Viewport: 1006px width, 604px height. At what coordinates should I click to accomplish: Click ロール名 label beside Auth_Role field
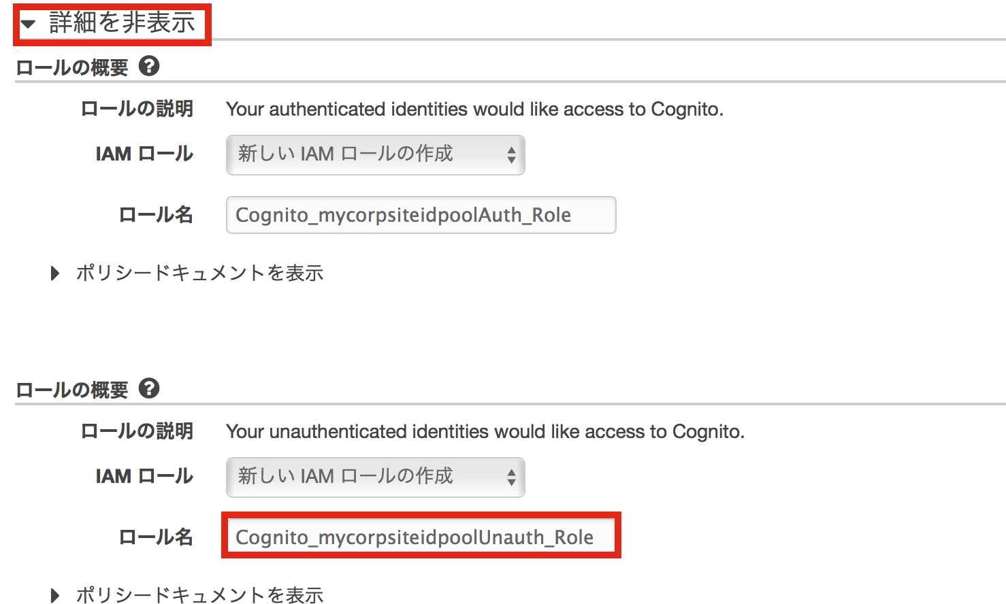[x=156, y=215]
